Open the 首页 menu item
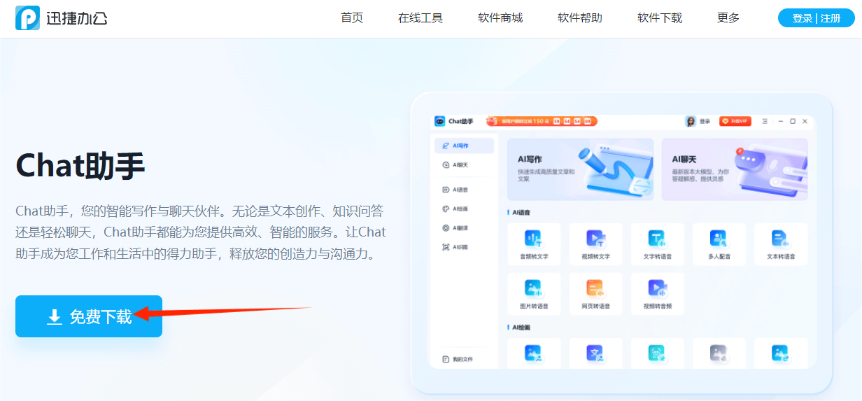Screen dimensions: 862x401 coord(352,18)
